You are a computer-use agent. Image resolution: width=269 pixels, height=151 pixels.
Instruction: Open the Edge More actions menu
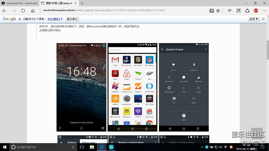(264, 11)
